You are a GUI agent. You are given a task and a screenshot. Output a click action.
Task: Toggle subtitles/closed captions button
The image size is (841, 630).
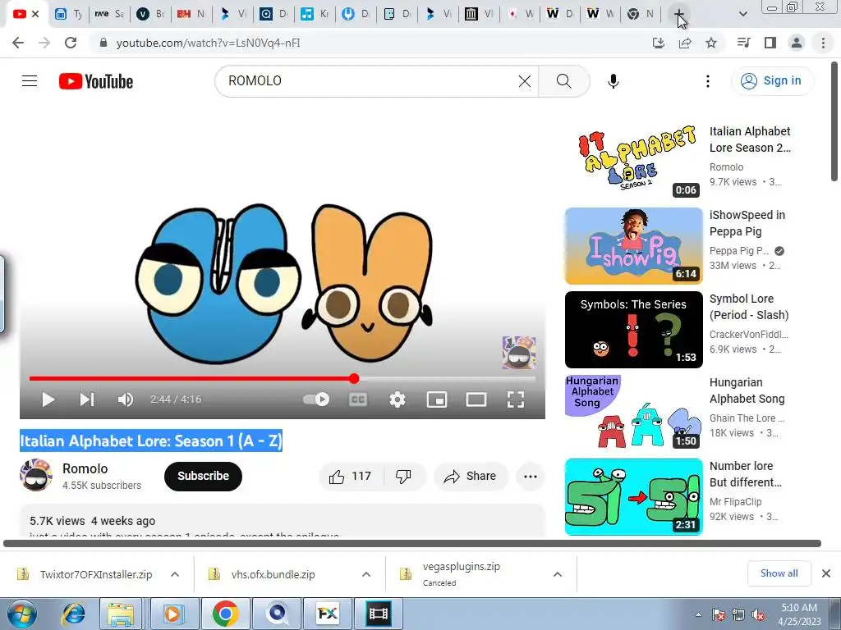point(358,399)
